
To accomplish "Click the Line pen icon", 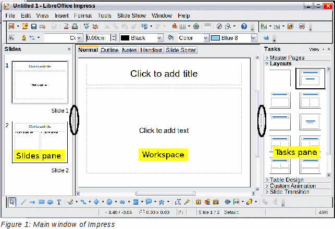I will [24, 38].
